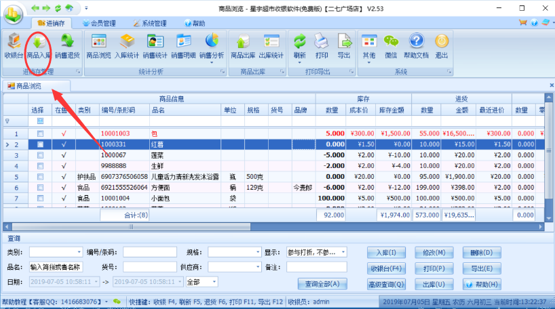The height and width of the screenshot is (309, 555).
Task: Click the shopping cart icon at top right
Action: click(x=523, y=22)
